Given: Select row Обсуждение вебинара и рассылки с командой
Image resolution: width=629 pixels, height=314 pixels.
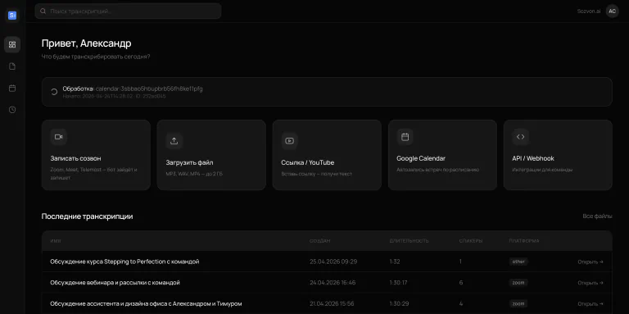Looking at the screenshot, I should pos(327,283).
